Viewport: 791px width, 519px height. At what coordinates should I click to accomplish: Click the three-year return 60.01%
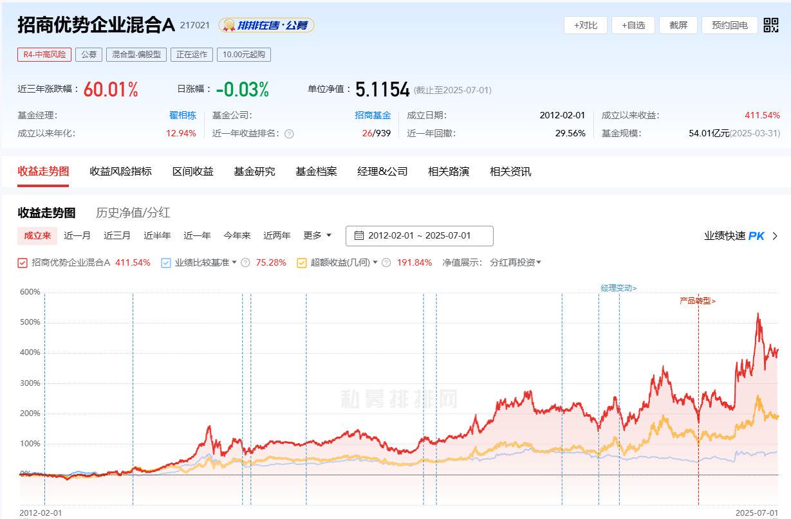tap(111, 89)
